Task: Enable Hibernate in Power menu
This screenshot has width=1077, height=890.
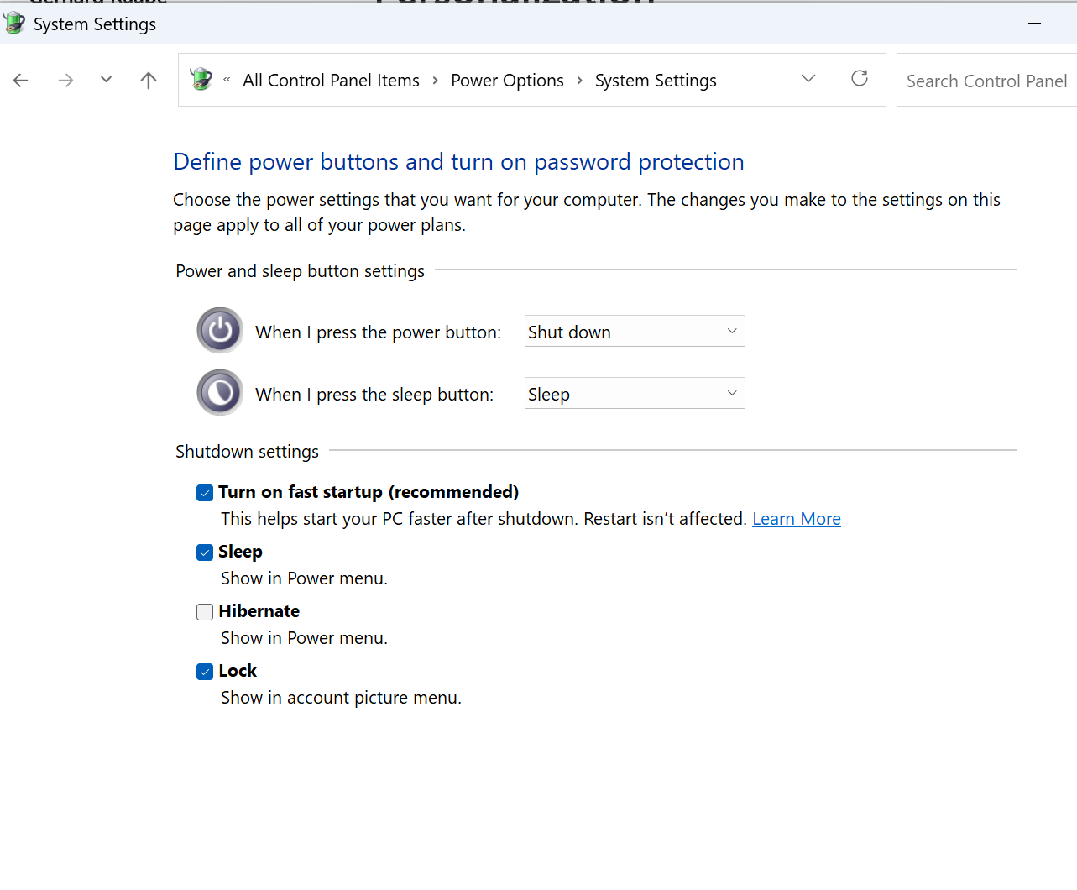Action: tap(205, 612)
